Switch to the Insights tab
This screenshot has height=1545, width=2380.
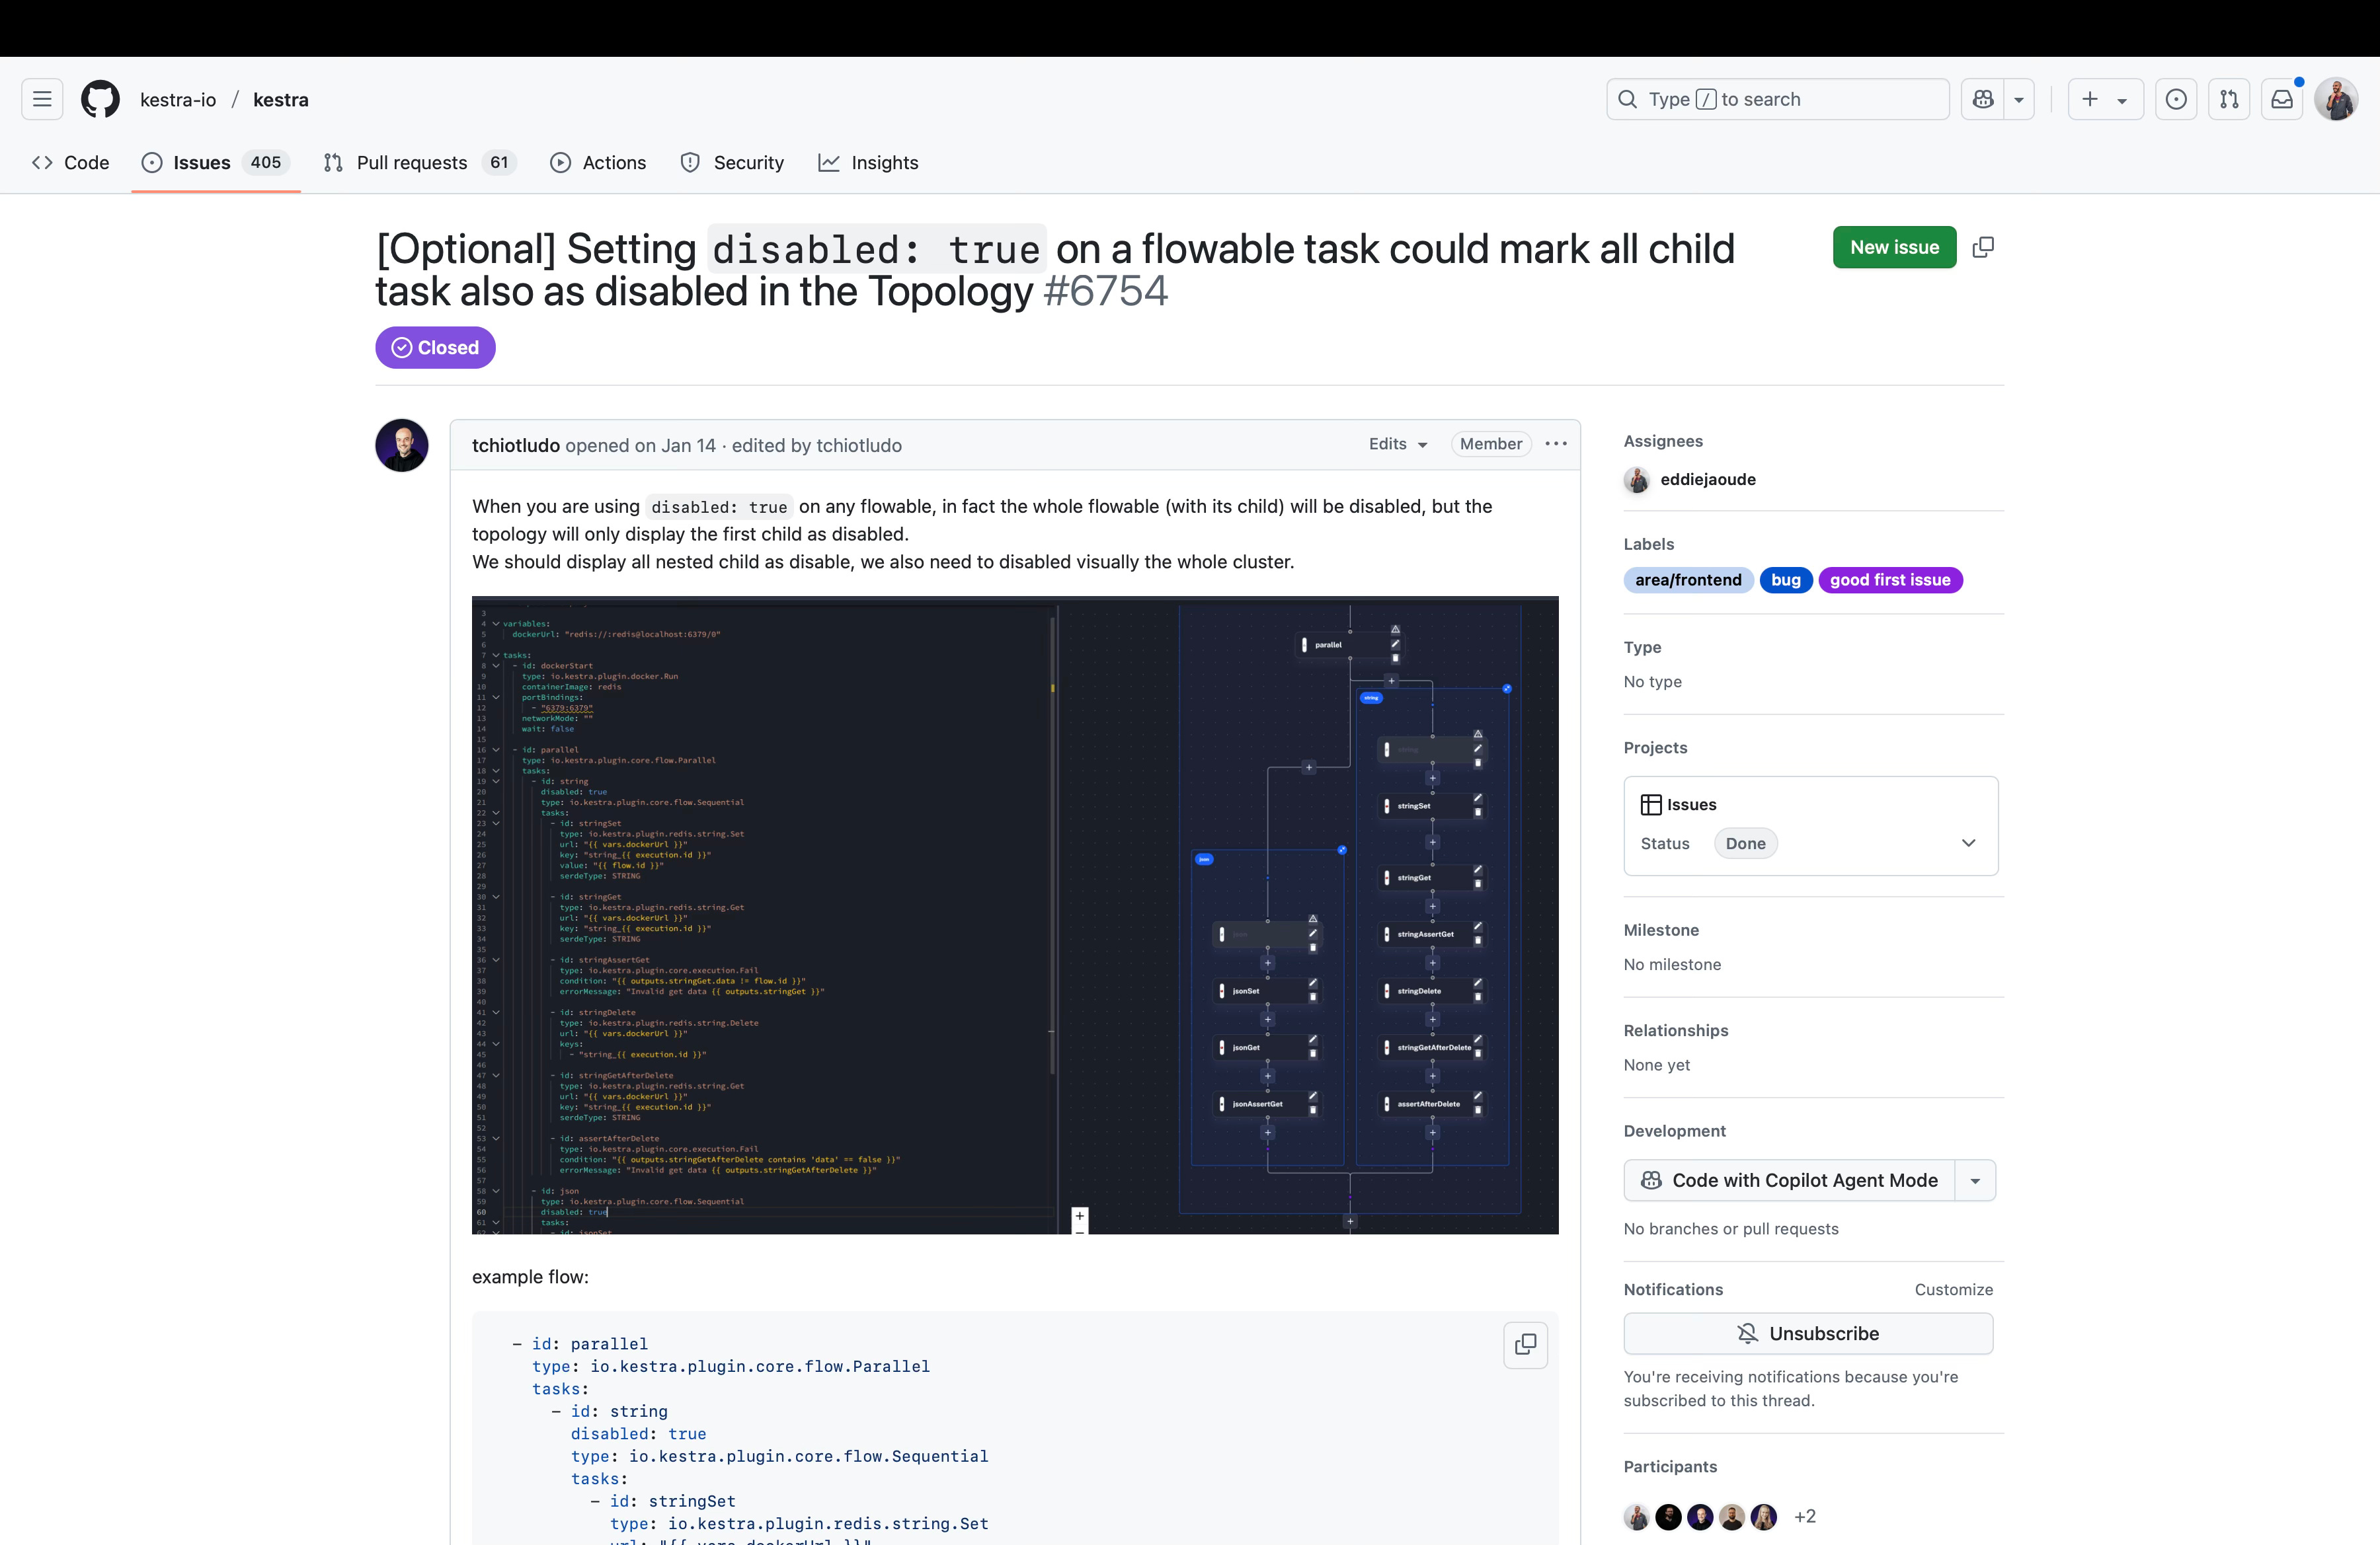(x=868, y=162)
